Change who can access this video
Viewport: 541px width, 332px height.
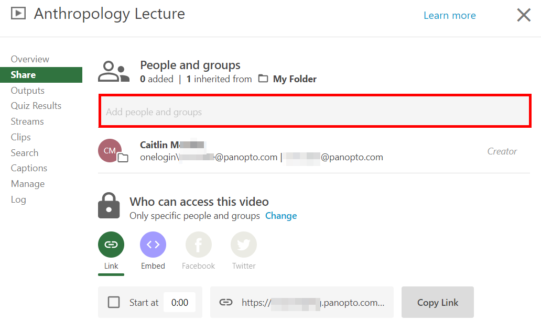click(x=281, y=216)
